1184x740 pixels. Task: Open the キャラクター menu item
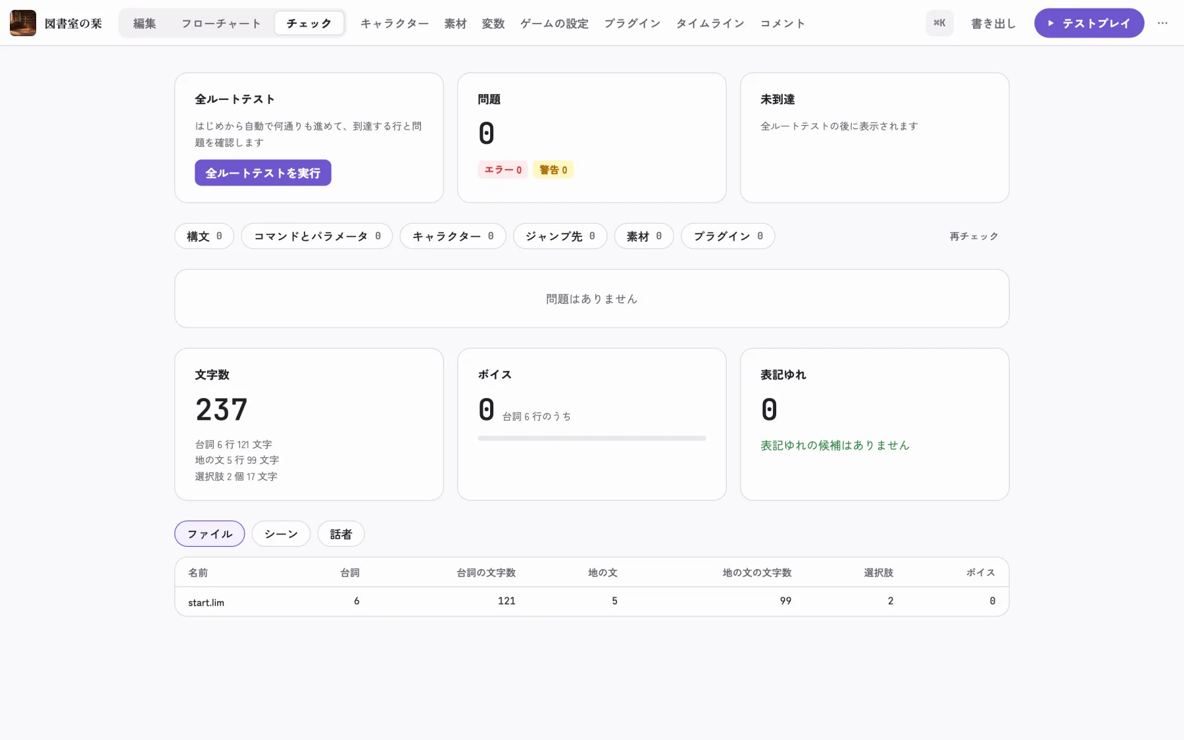[395, 24]
